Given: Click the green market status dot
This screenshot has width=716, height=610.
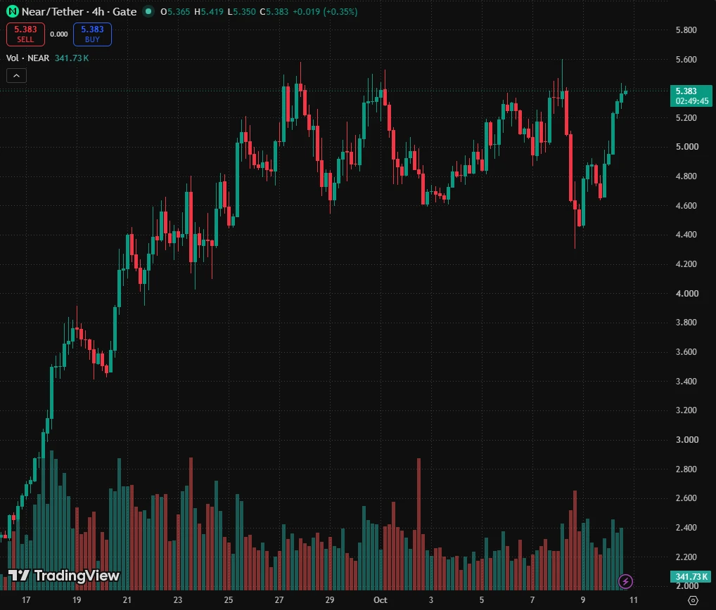Looking at the screenshot, I should [148, 11].
